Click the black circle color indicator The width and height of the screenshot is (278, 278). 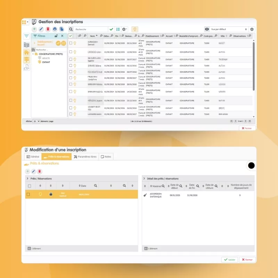tap(251, 166)
